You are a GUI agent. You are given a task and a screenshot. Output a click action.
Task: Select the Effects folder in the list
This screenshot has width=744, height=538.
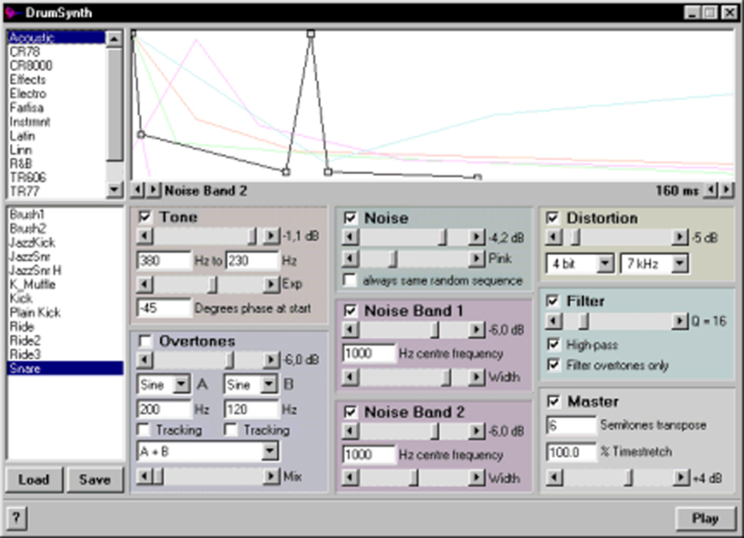[x=56, y=80]
